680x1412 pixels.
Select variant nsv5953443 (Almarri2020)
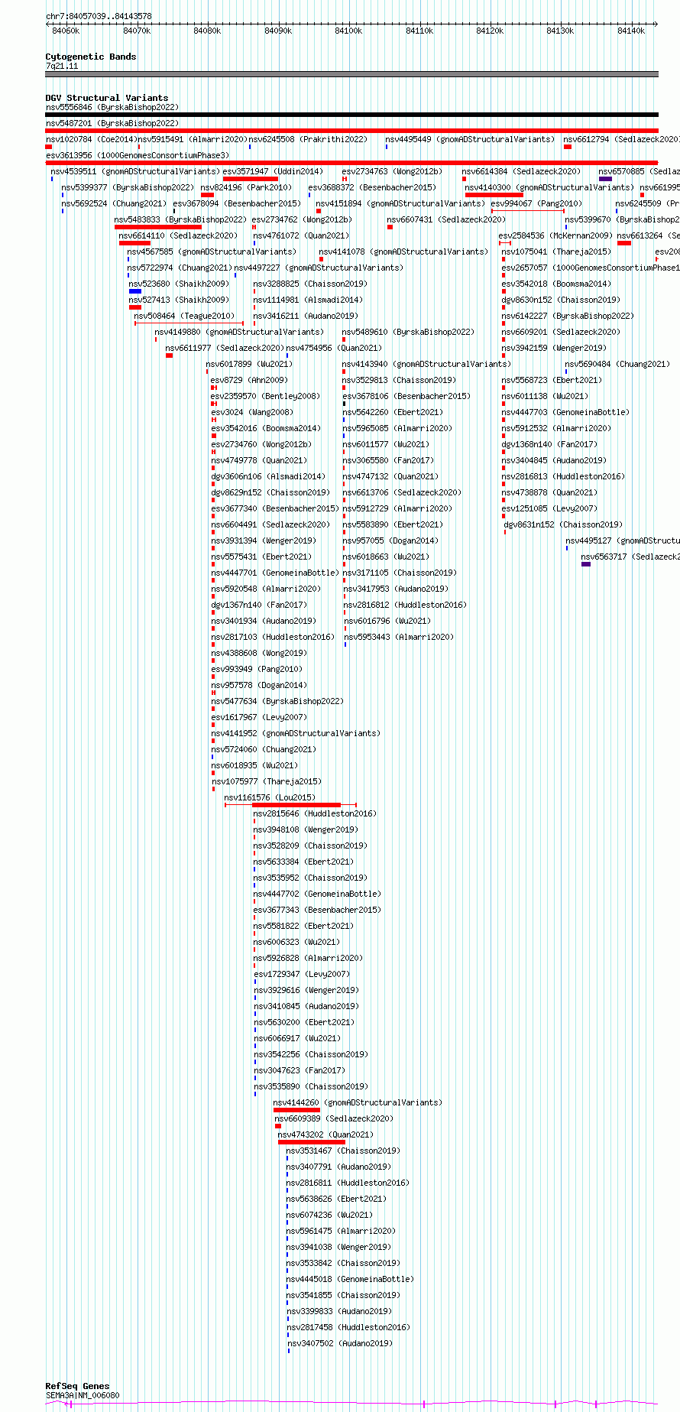tap(399, 638)
